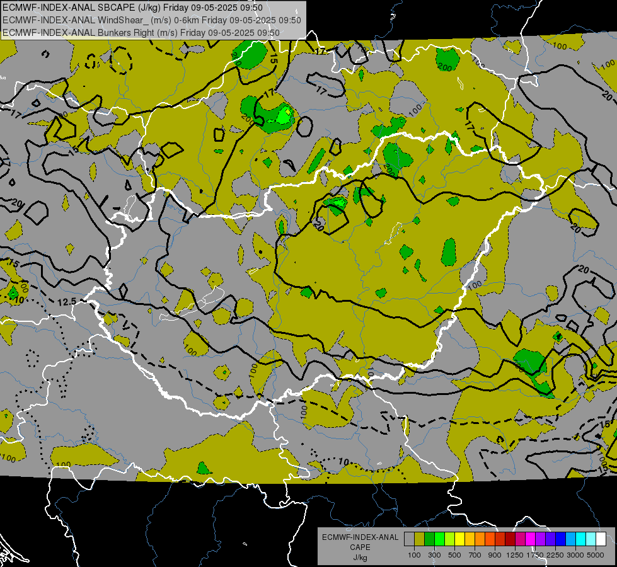Image resolution: width=617 pixels, height=567 pixels.
Task: Select the dark red legend swatch
Action: [510, 539]
